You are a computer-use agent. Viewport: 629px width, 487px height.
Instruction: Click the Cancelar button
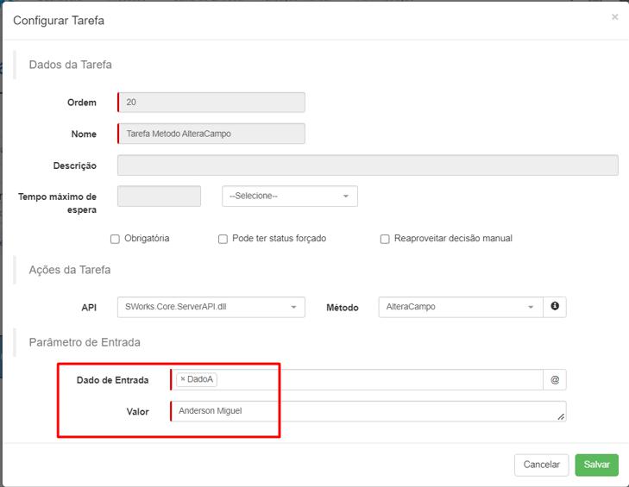(x=541, y=465)
